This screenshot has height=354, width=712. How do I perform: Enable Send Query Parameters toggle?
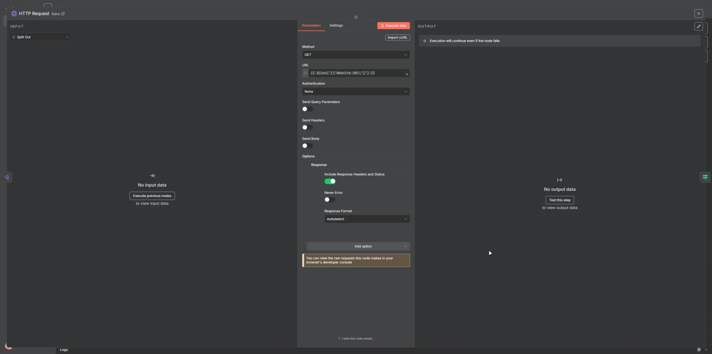[x=307, y=109]
